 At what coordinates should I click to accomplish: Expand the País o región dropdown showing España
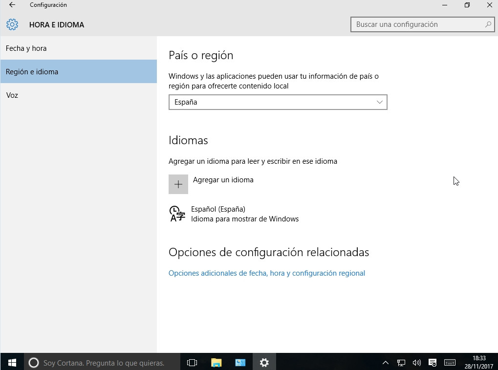278,102
